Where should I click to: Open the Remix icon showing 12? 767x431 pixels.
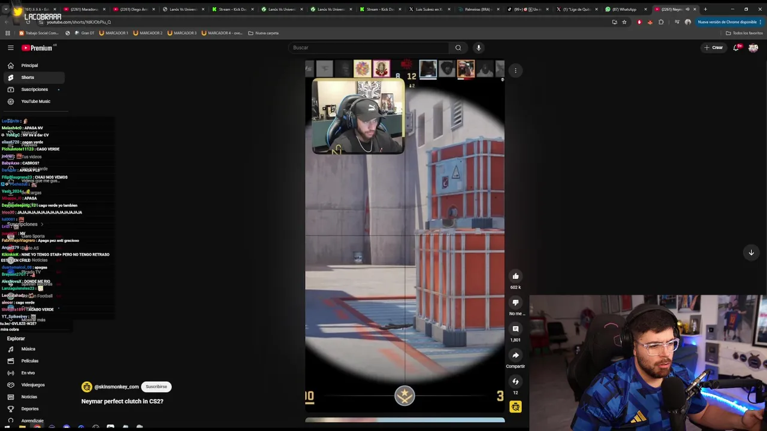pos(515,381)
